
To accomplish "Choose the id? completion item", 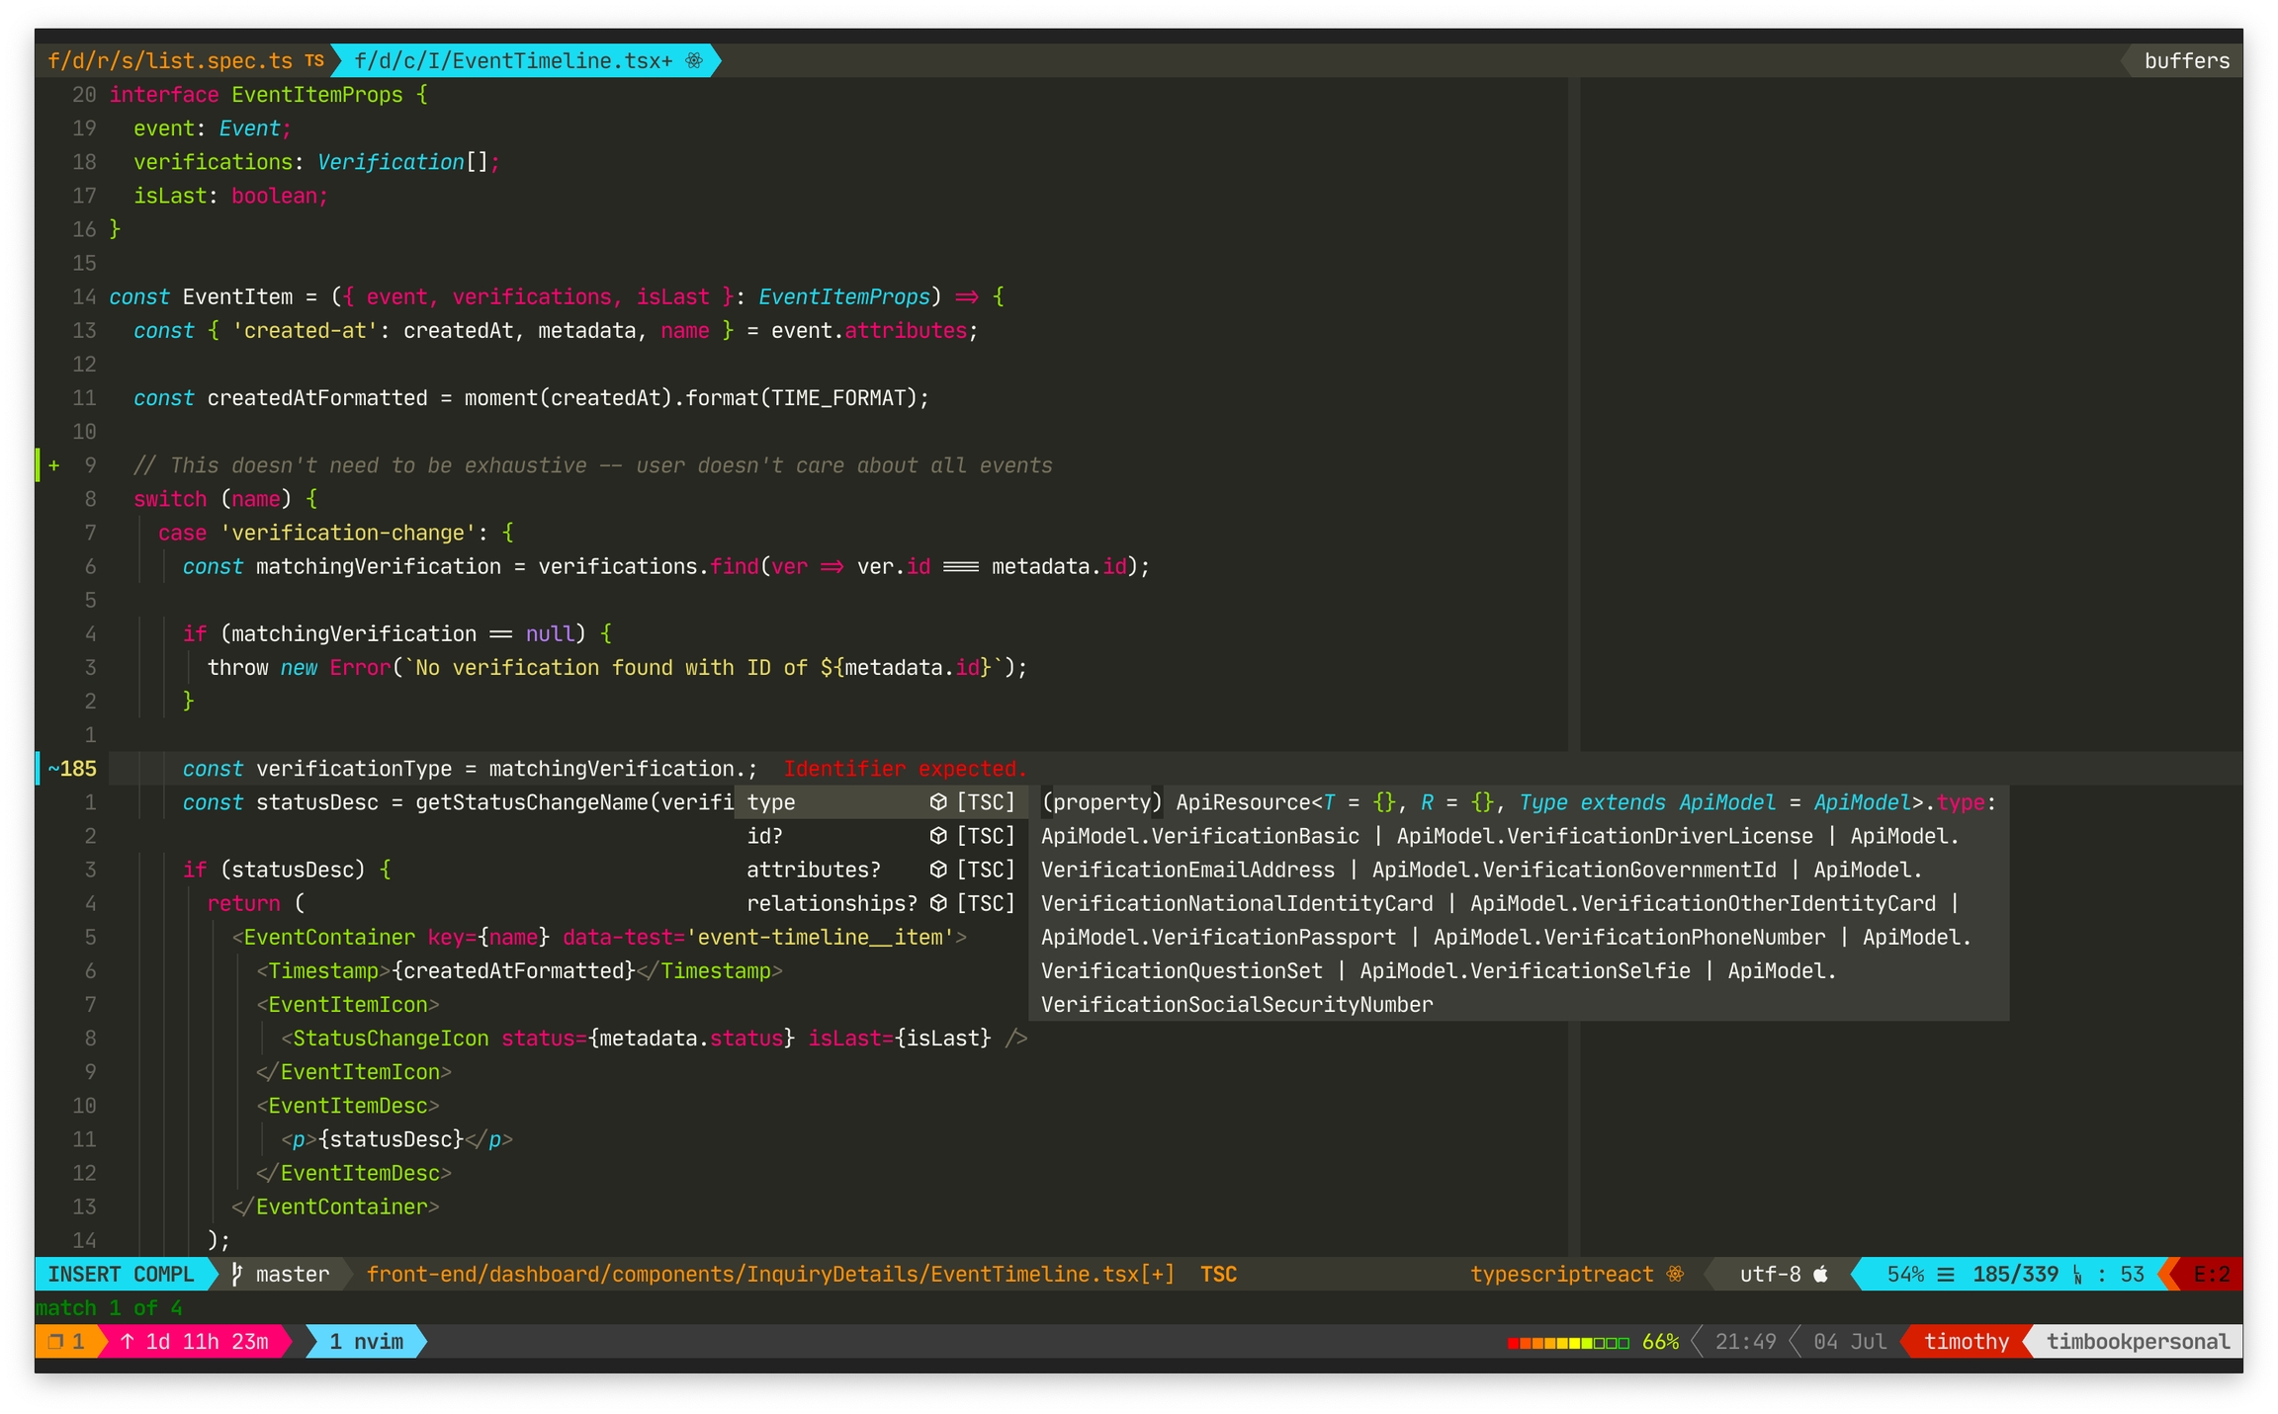I will (x=764, y=836).
